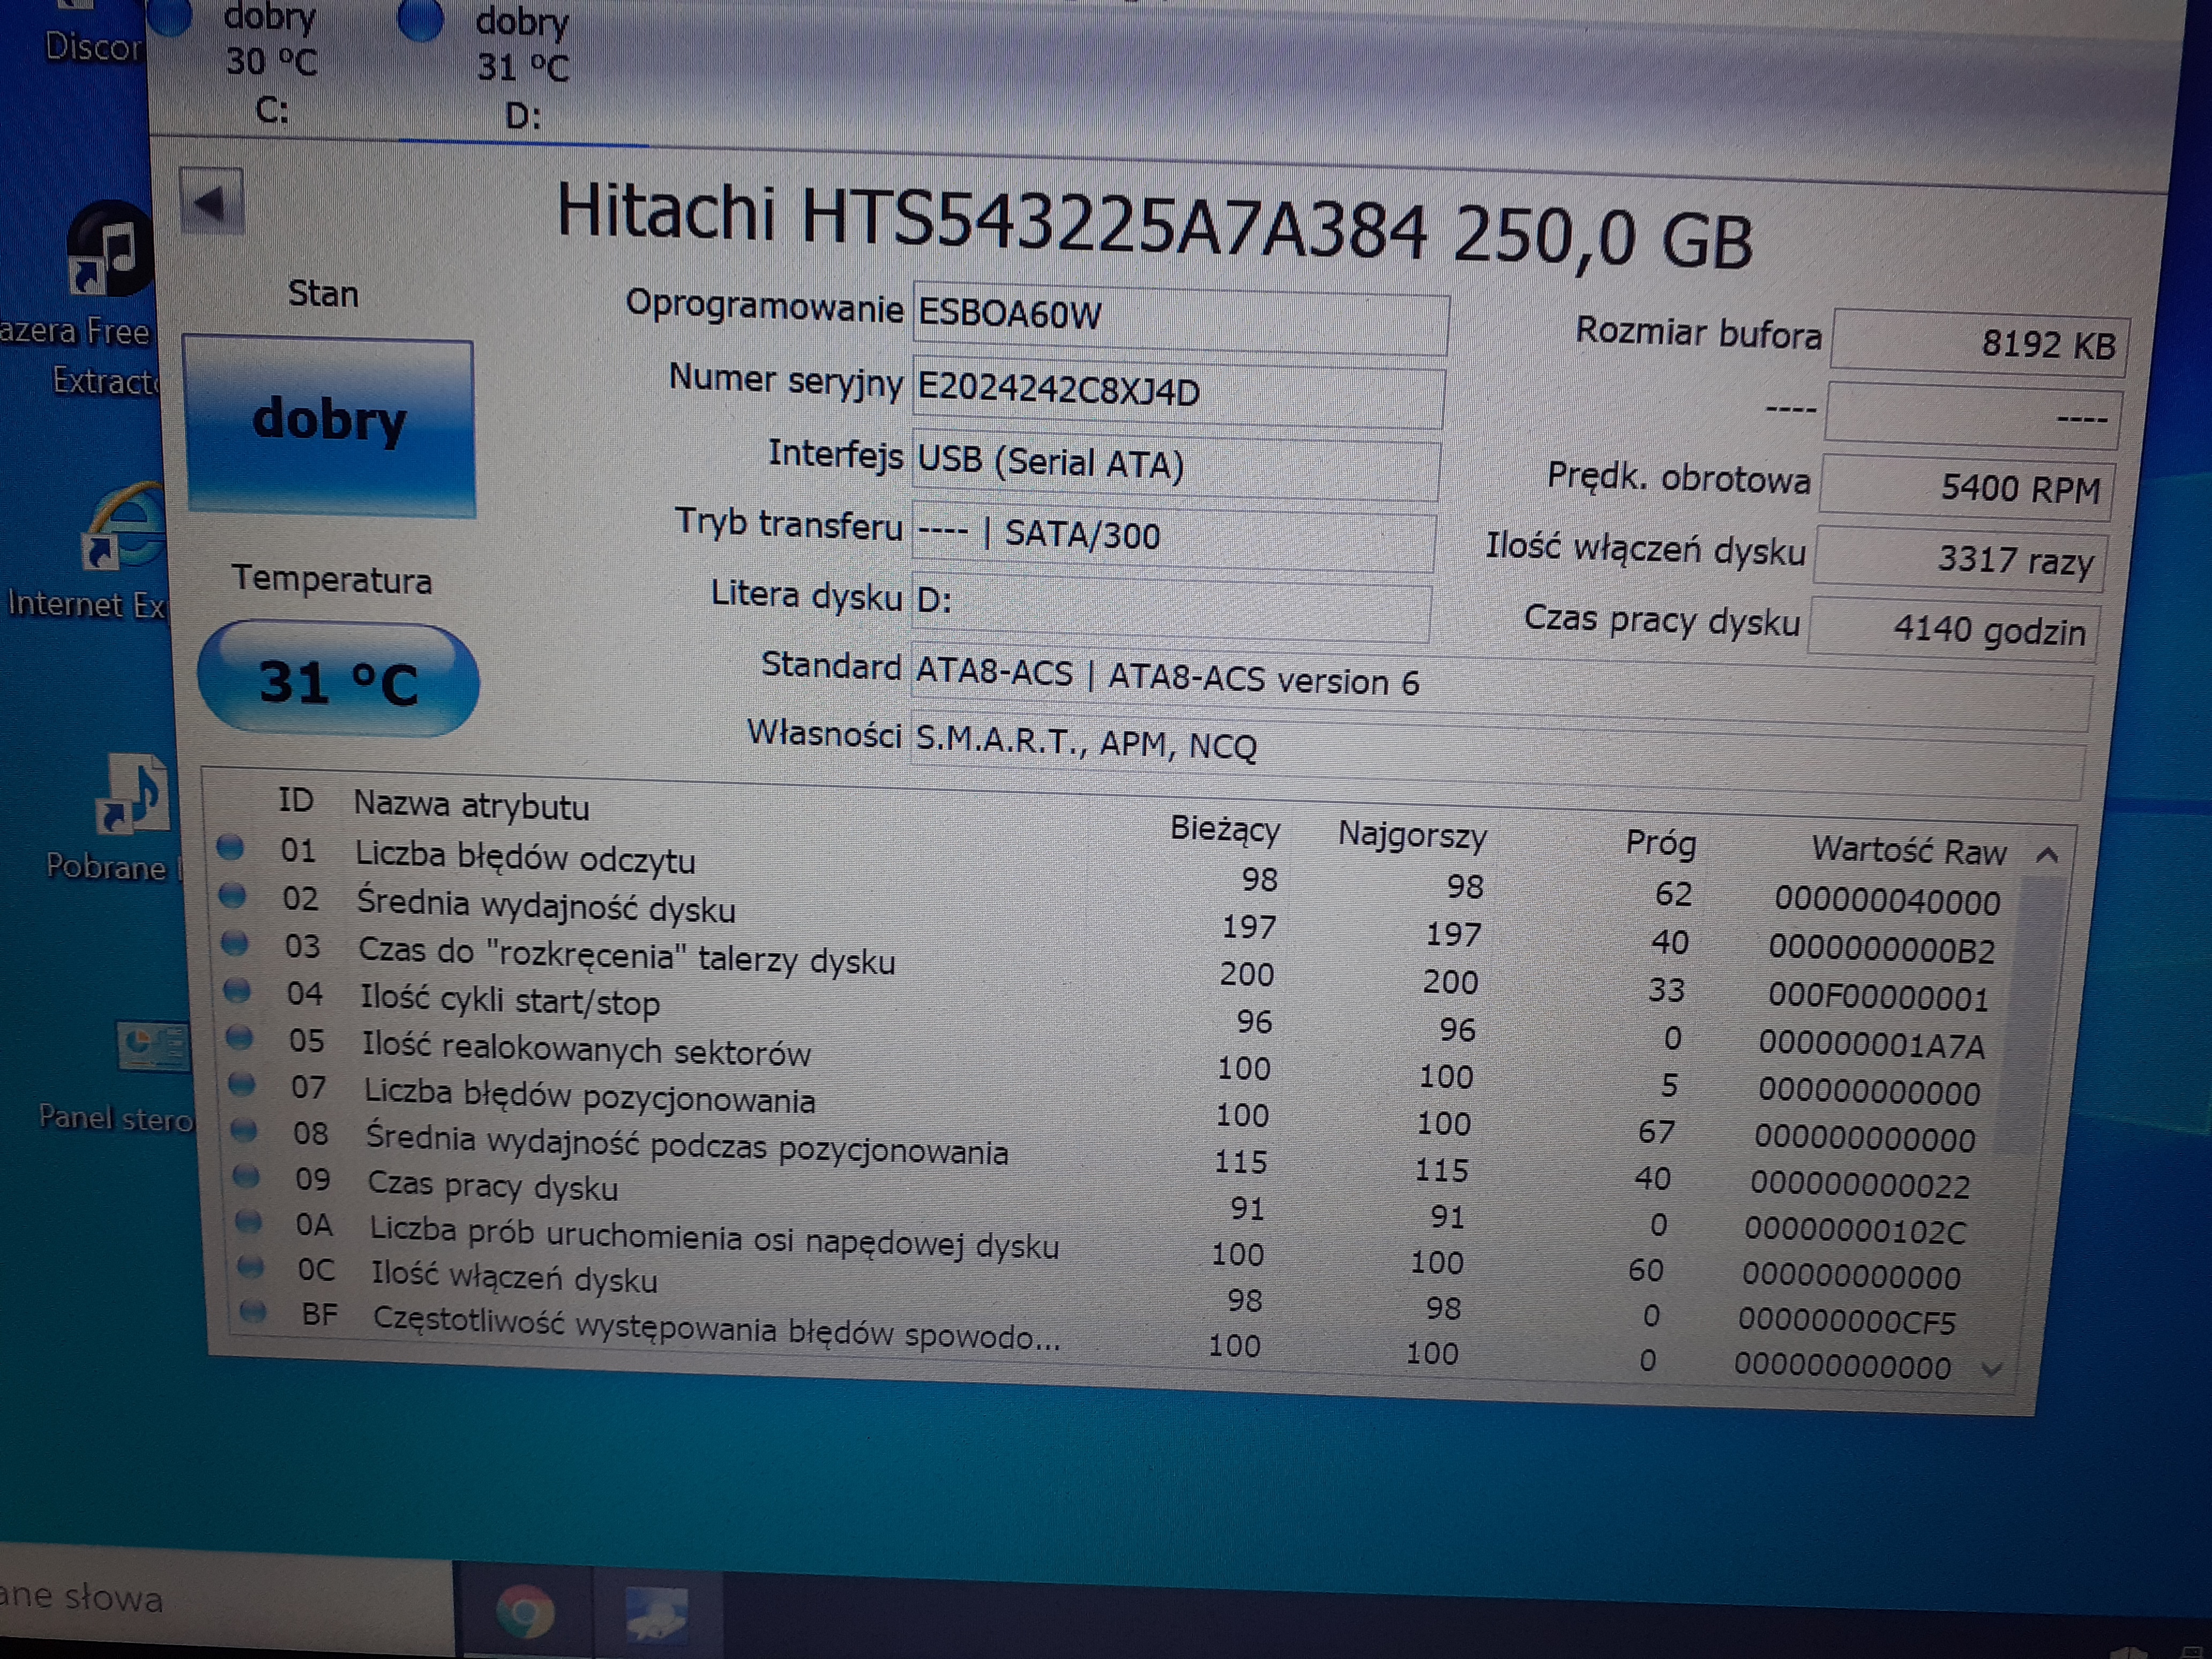The width and height of the screenshot is (2212, 1659).
Task: Click the Interfejs field USB (Serial ATA)
Action: click(1176, 466)
